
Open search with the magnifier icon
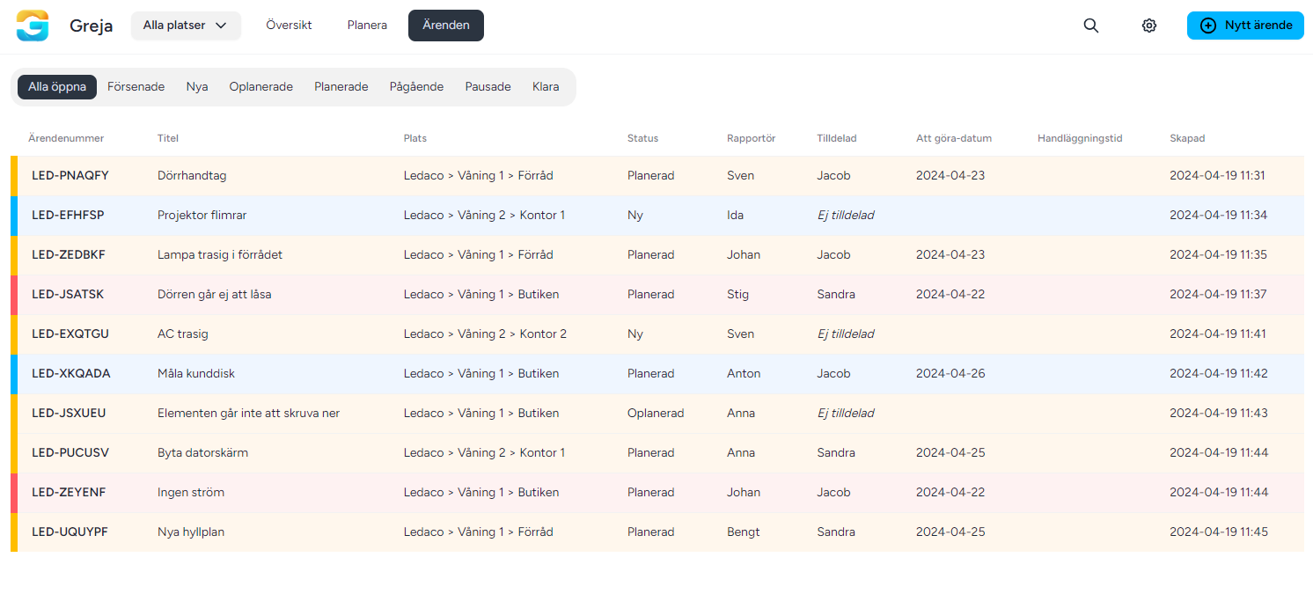coord(1090,26)
